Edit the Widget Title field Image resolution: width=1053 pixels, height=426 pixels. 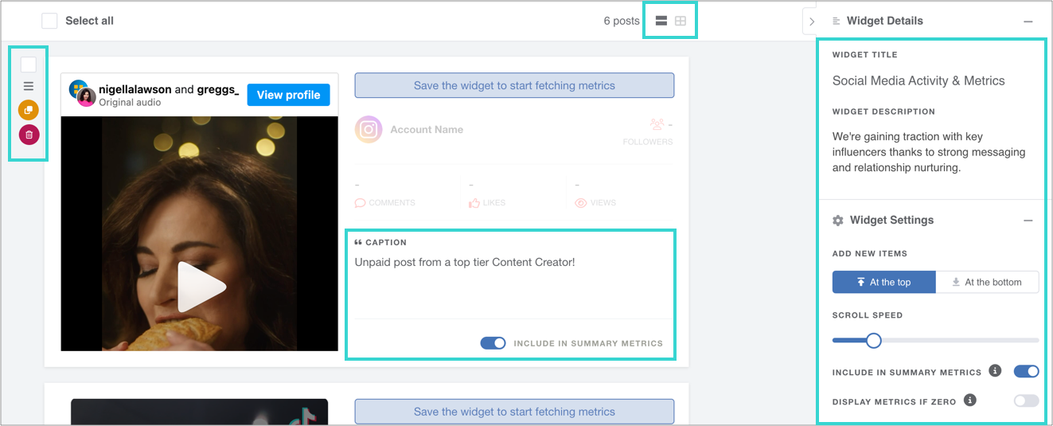[918, 80]
